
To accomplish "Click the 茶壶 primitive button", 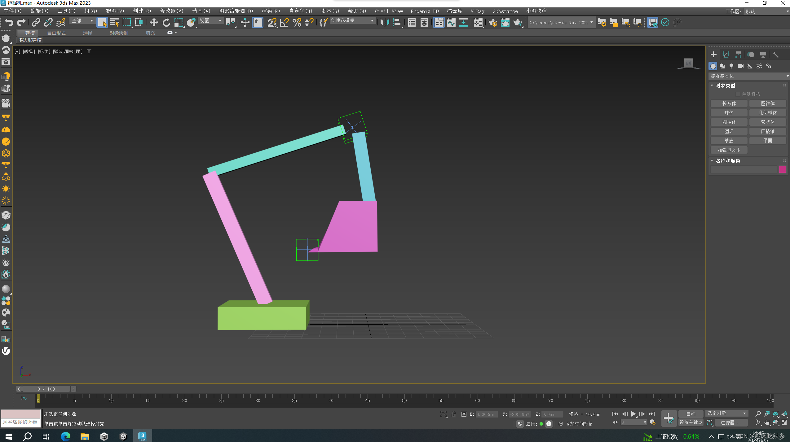I will coord(729,141).
